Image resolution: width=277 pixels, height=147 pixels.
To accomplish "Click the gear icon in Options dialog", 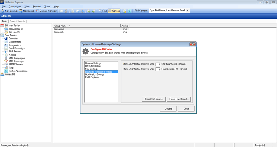I will (85, 51).
